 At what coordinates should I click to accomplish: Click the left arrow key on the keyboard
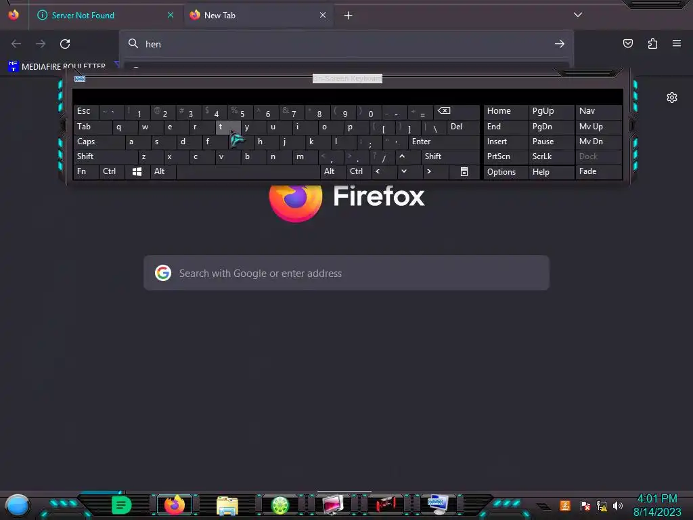click(x=384, y=171)
